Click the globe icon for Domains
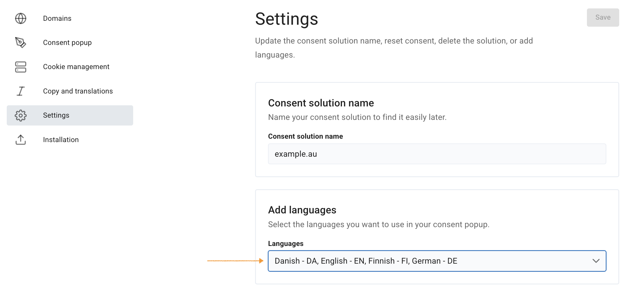640x292 pixels. pos(21,19)
